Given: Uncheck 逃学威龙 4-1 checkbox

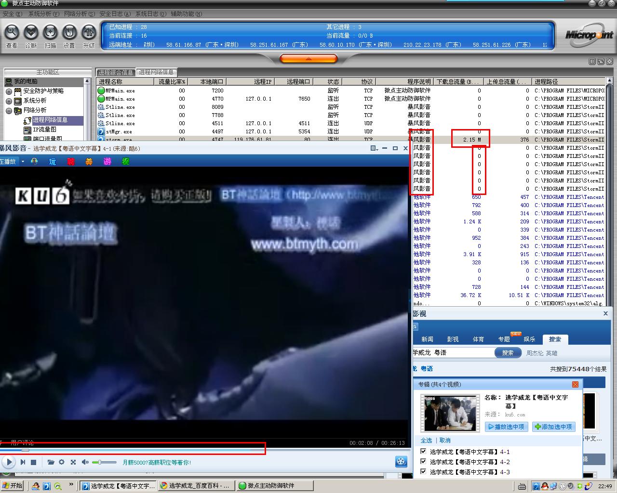Looking at the screenshot, I should click(423, 452).
